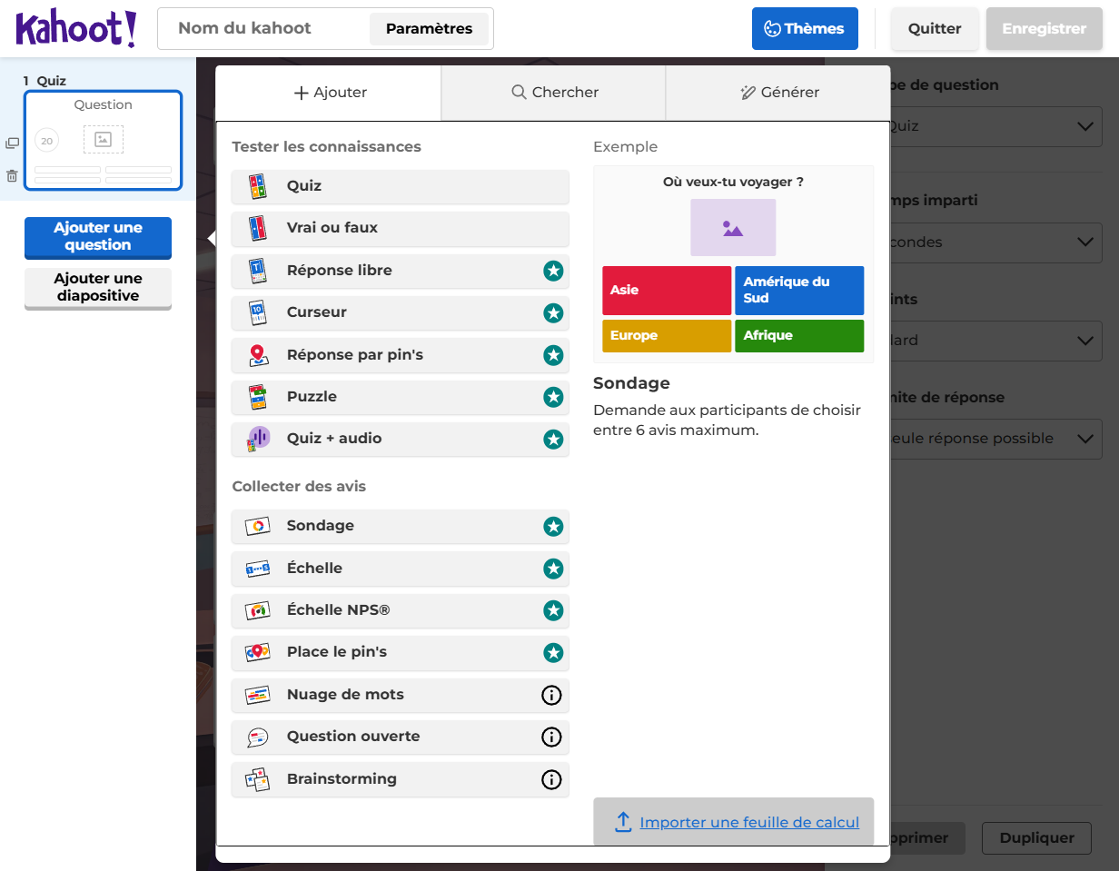Open Importer une feuille de calcul link
1119x871 pixels.
coord(749,823)
